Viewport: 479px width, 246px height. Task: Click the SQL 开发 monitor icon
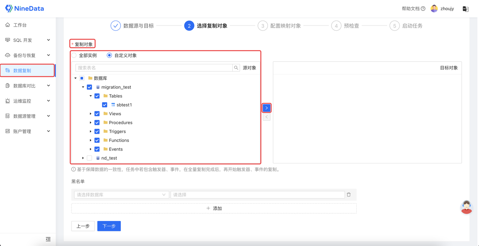coord(7,40)
